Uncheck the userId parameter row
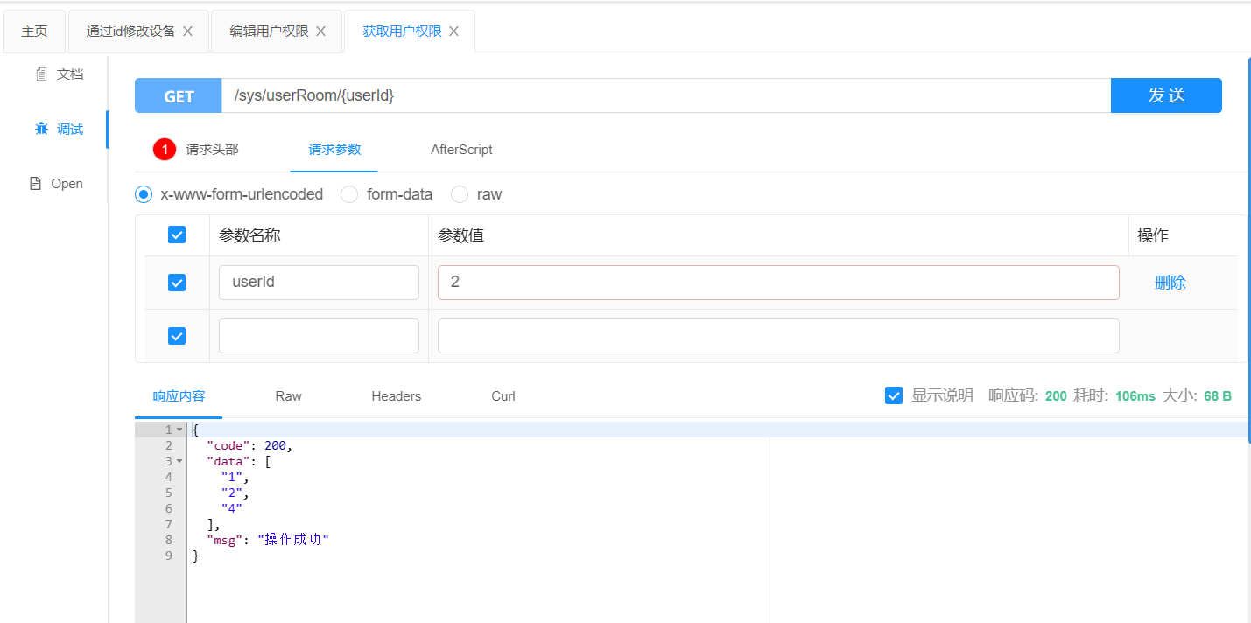Viewport: 1251px width, 623px height. (x=177, y=282)
